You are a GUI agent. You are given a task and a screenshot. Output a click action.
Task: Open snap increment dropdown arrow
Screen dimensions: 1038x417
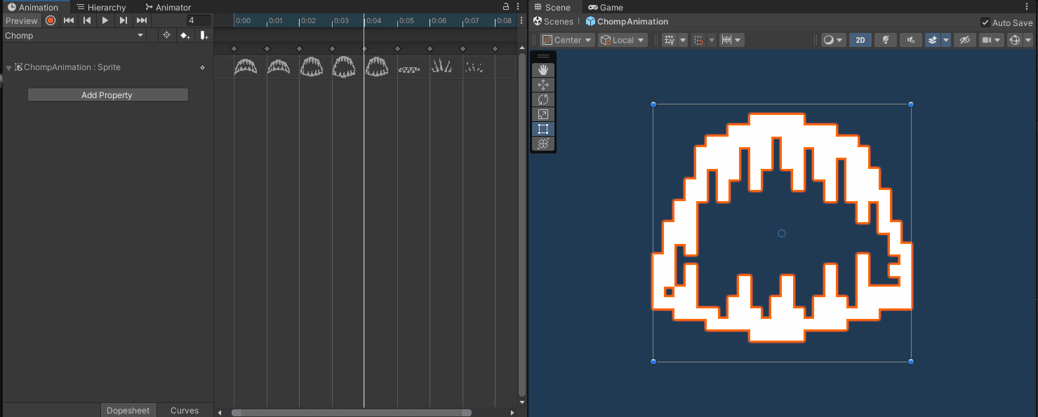coord(739,40)
